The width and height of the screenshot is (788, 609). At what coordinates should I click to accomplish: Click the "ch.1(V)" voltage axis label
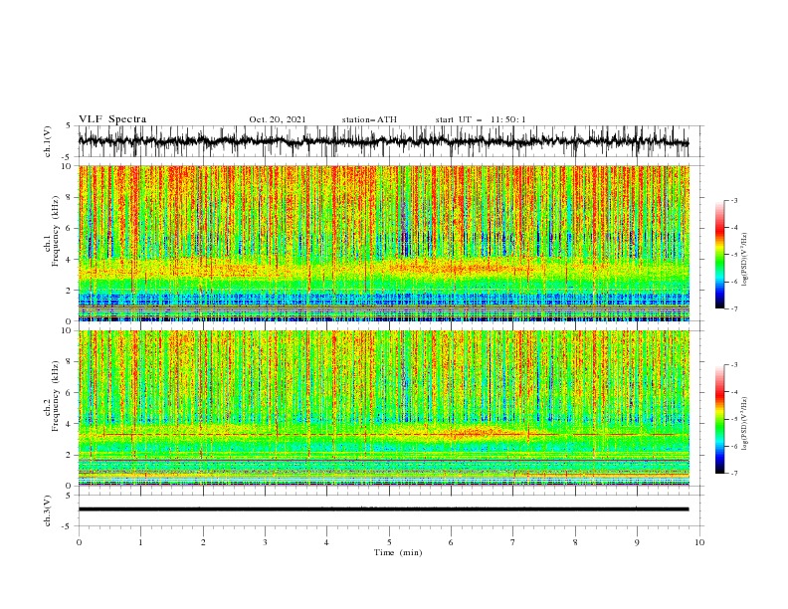point(48,141)
